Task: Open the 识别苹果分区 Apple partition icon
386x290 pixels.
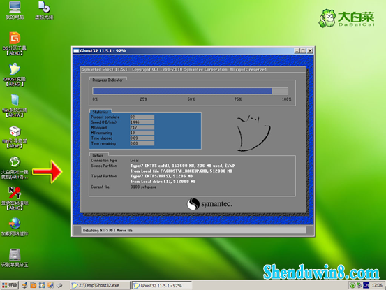Action: [x=15, y=258]
